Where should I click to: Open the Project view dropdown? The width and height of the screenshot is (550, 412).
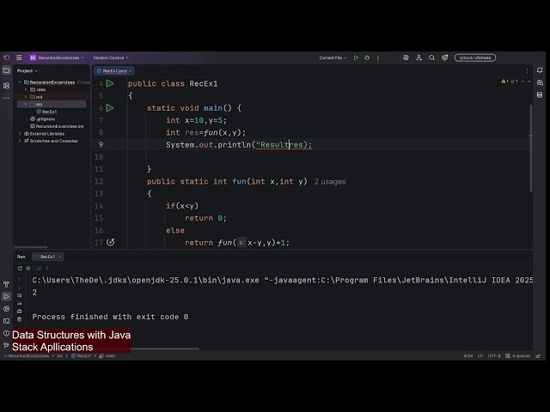coord(27,70)
